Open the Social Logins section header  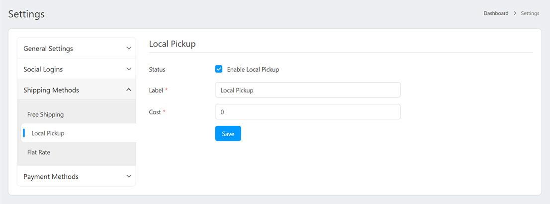(x=43, y=69)
